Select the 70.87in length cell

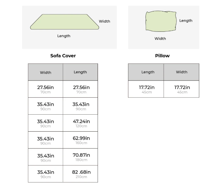[80, 157]
